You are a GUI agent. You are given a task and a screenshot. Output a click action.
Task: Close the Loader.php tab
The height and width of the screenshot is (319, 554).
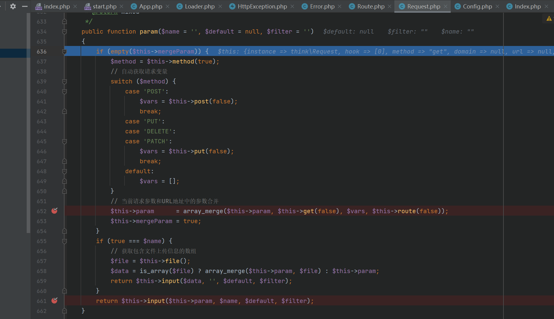220,6
